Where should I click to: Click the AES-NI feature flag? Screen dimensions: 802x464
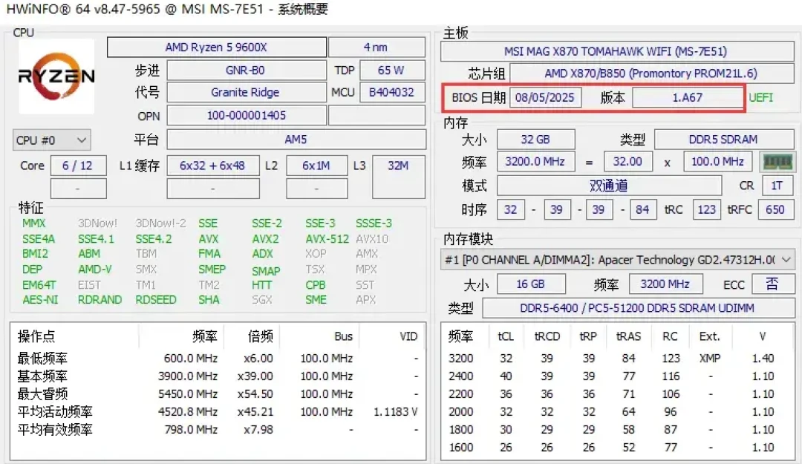point(40,299)
